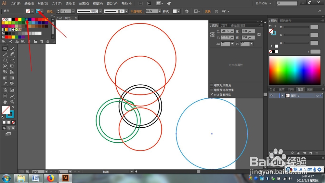Delete swatch with the trash icon
This screenshot has width=325, height=183.
point(48,42)
